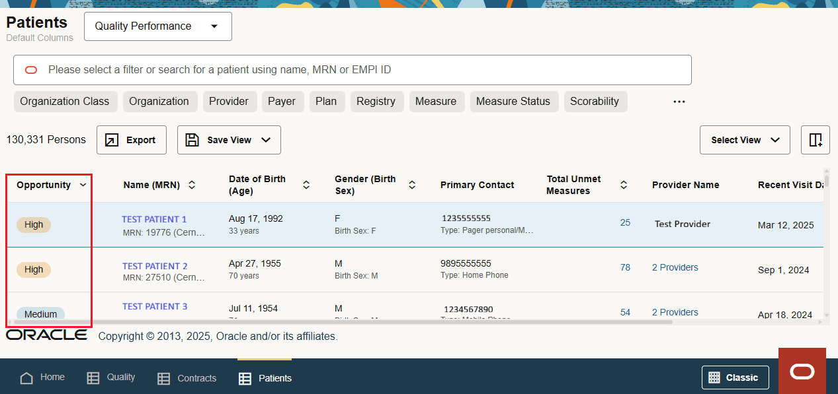Switch to Classic view

pyautogui.click(x=735, y=378)
